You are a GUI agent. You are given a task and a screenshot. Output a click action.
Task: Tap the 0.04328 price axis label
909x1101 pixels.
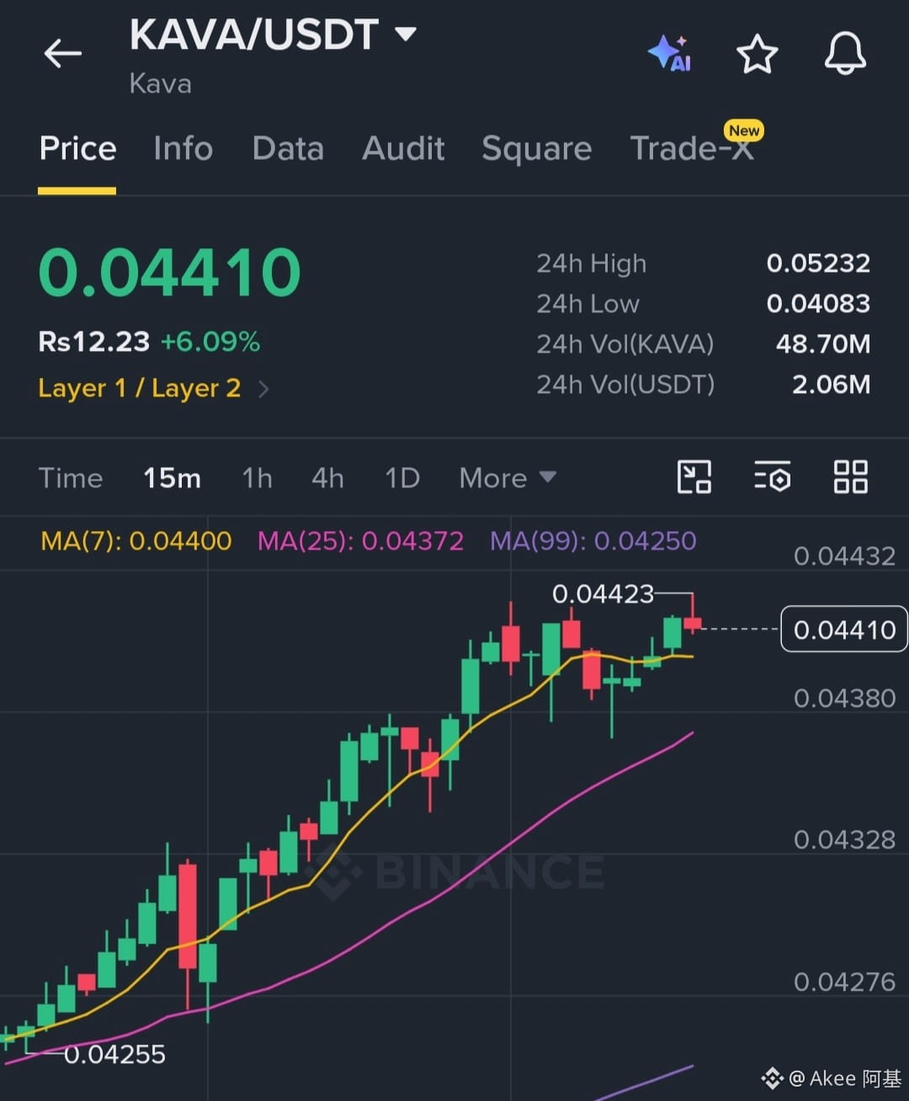(845, 839)
